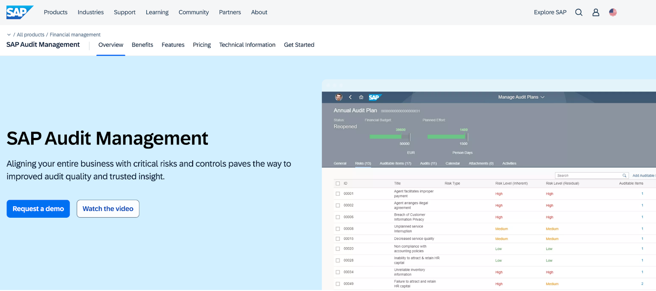Switch to the Overview tab

coord(111,45)
